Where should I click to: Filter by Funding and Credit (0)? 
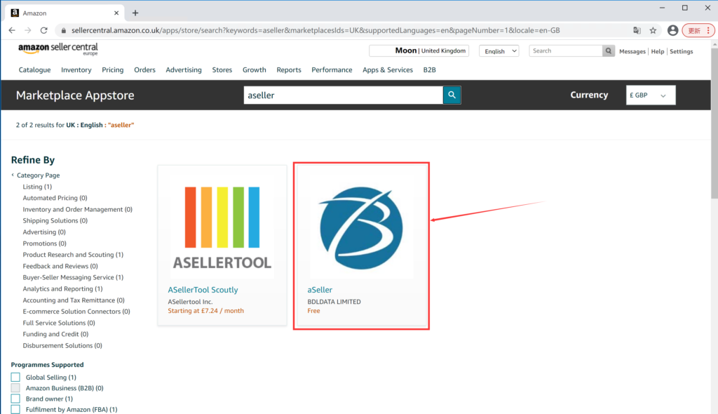point(55,334)
